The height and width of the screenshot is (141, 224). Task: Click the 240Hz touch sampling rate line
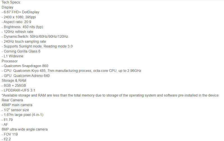24,41
